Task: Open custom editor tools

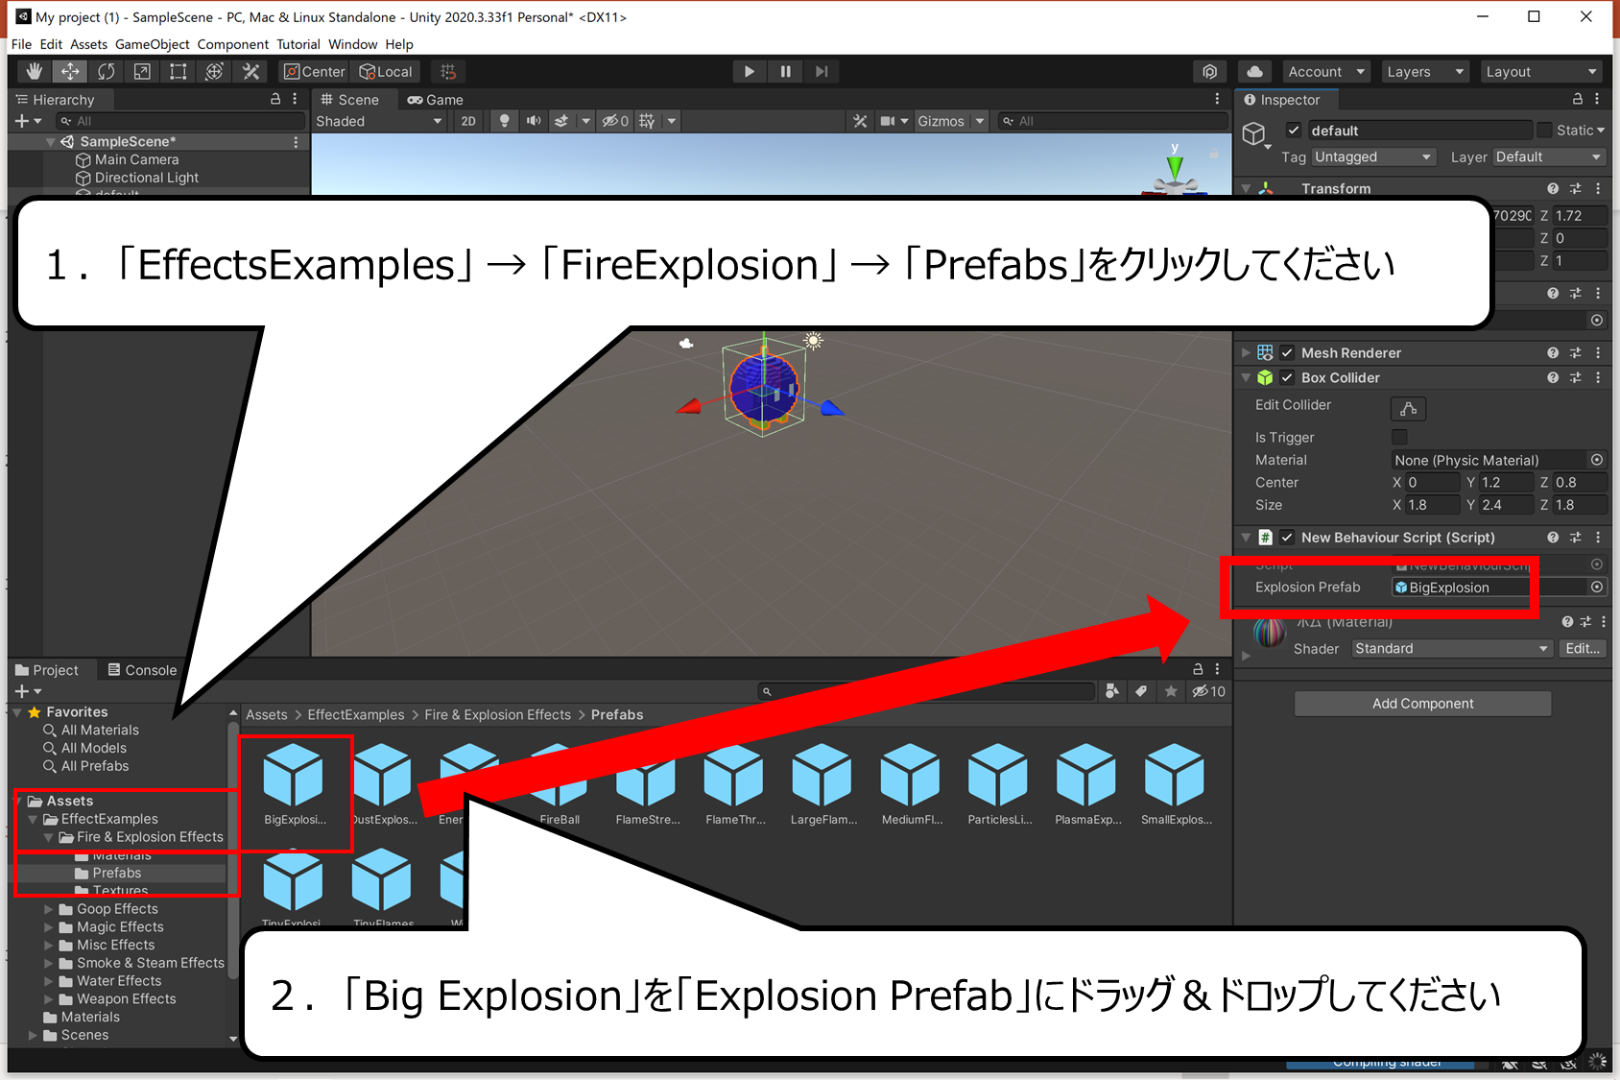Action: (x=251, y=71)
